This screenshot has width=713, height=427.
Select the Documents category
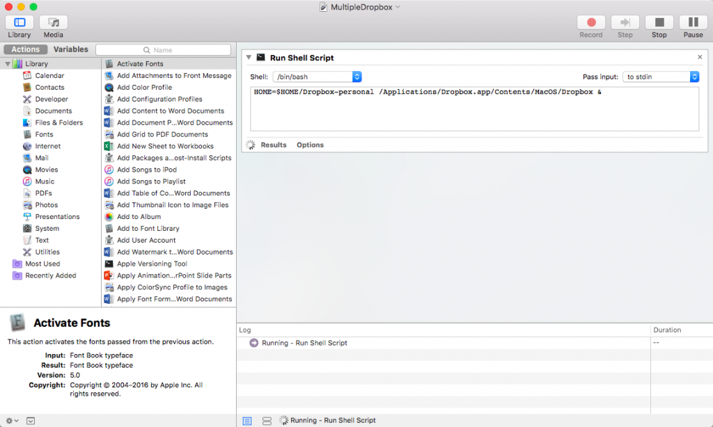53,111
